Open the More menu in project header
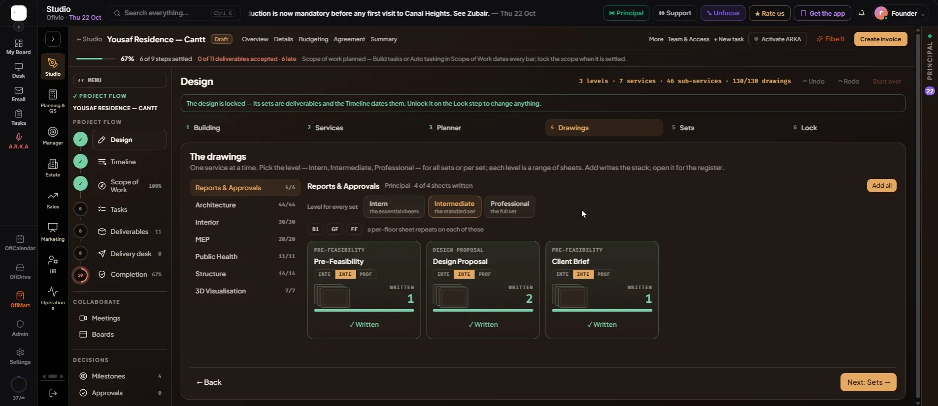The image size is (938, 406). [656, 39]
